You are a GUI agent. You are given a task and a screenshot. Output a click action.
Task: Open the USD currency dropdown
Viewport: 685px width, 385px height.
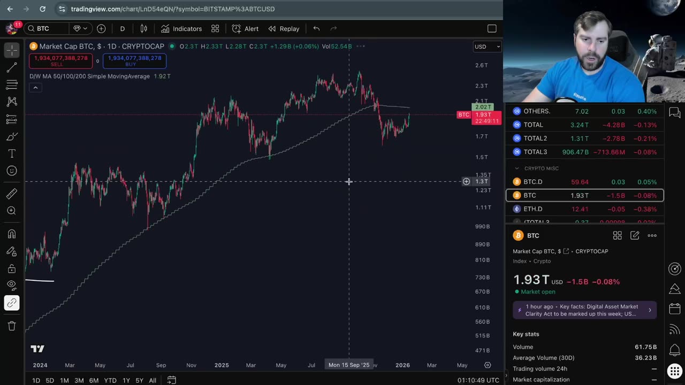click(487, 47)
